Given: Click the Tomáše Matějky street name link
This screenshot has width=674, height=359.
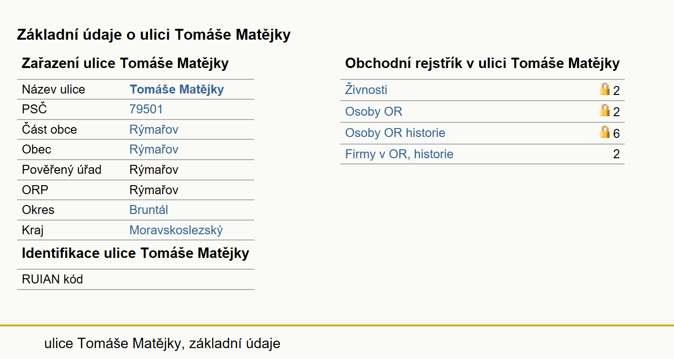Looking at the screenshot, I should pos(177,89).
